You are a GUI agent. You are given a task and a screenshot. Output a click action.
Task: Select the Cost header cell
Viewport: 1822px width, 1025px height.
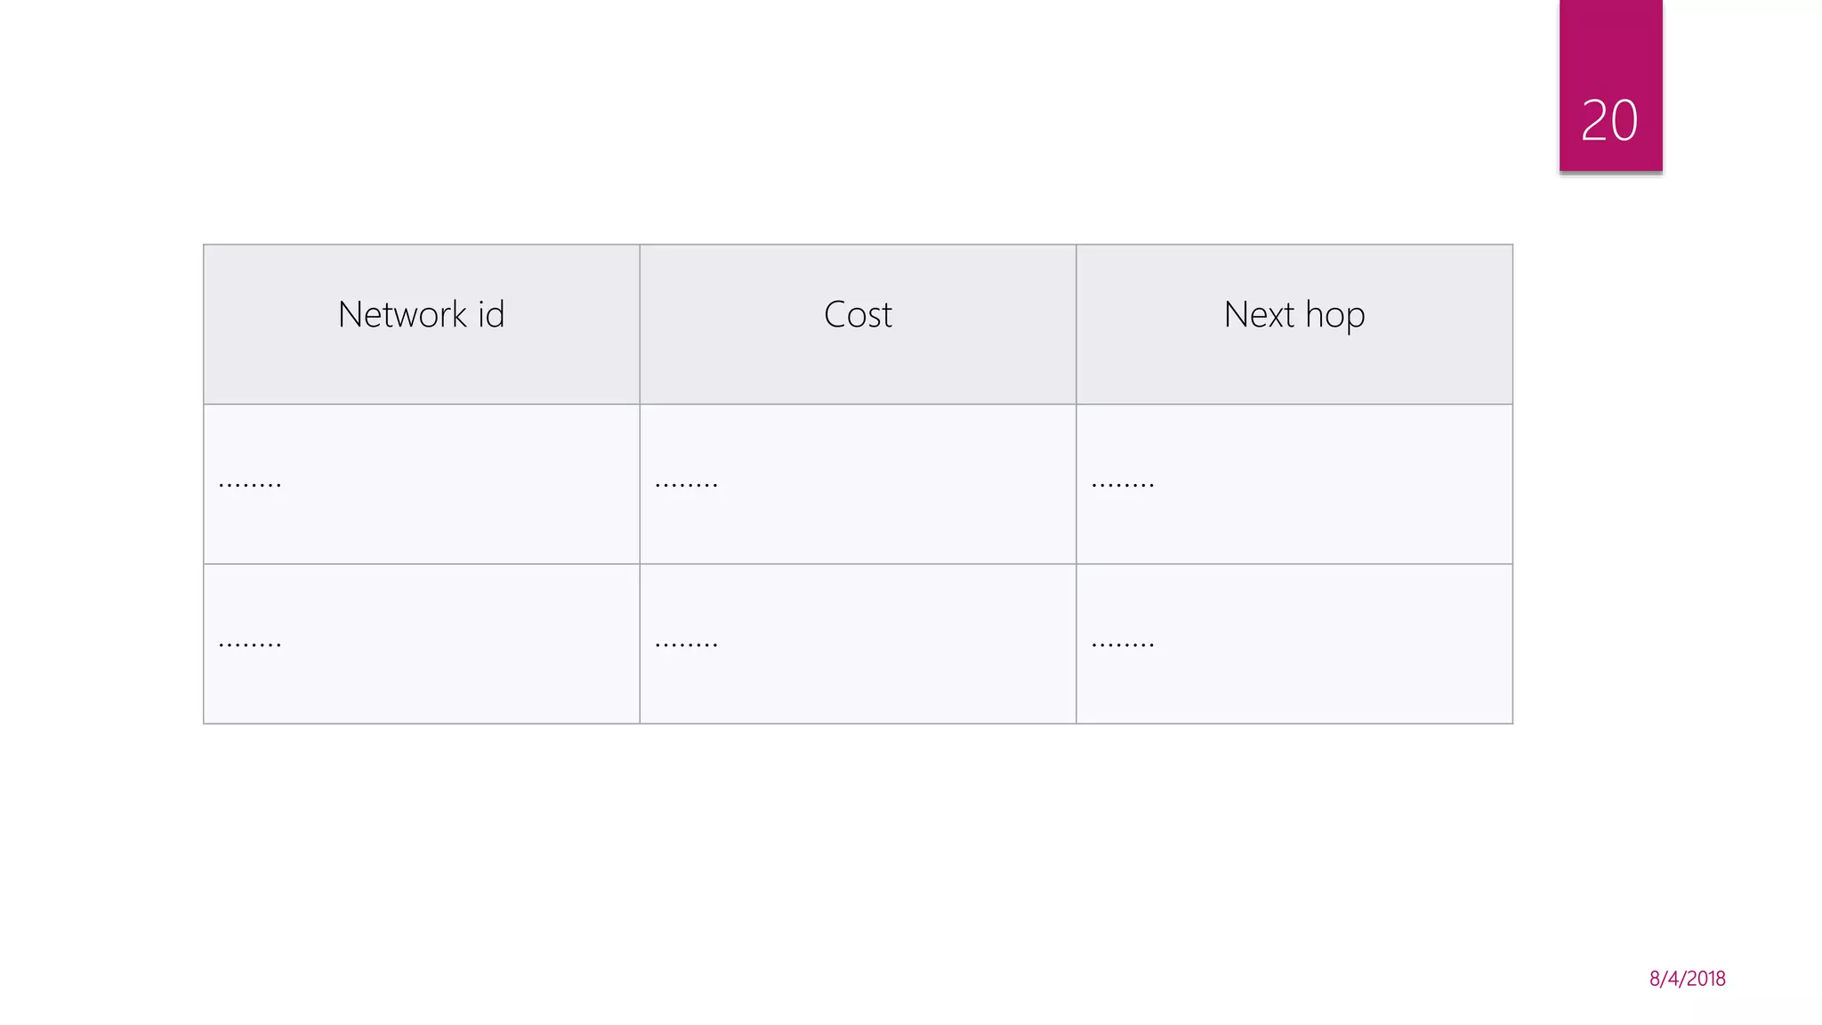[x=858, y=324]
